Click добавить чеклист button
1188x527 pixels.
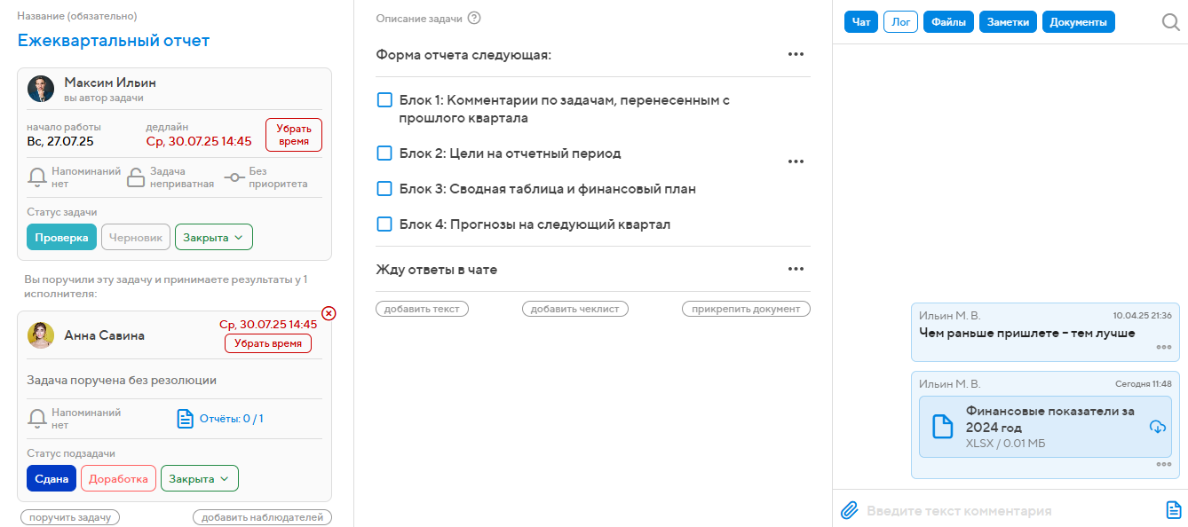coord(575,309)
